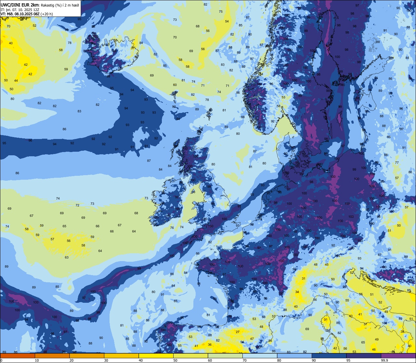Pick the light blue legend swatch between 70 and 80

tap(260, 356)
